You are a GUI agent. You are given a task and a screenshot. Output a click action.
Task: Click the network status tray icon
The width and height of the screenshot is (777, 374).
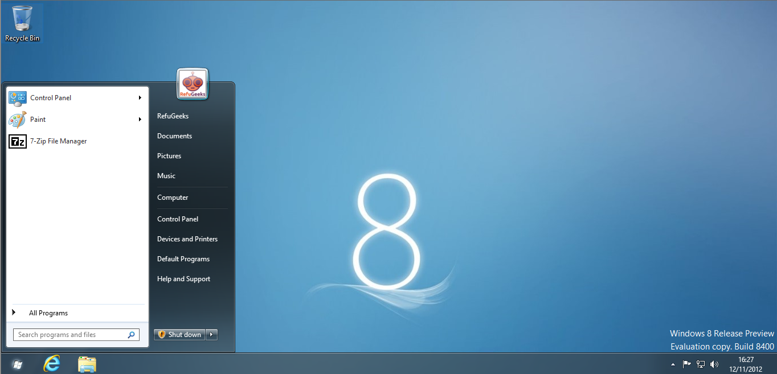tap(701, 364)
